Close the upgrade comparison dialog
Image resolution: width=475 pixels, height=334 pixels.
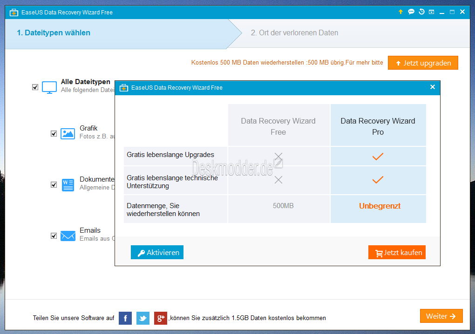click(433, 87)
